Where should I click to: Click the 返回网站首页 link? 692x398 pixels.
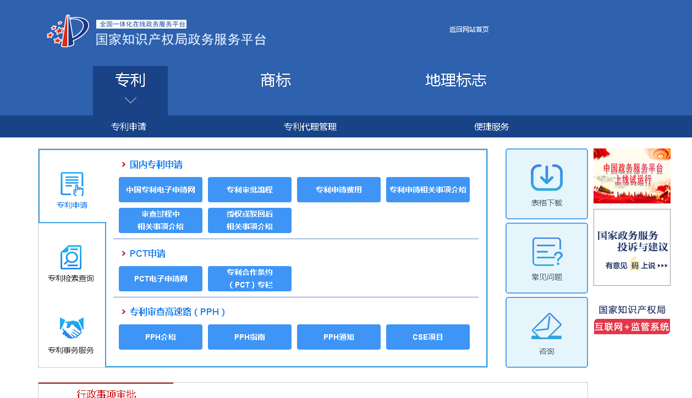click(x=469, y=29)
